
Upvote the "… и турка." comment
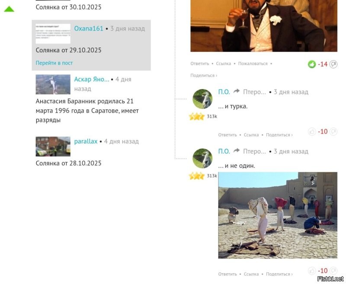pos(312,132)
